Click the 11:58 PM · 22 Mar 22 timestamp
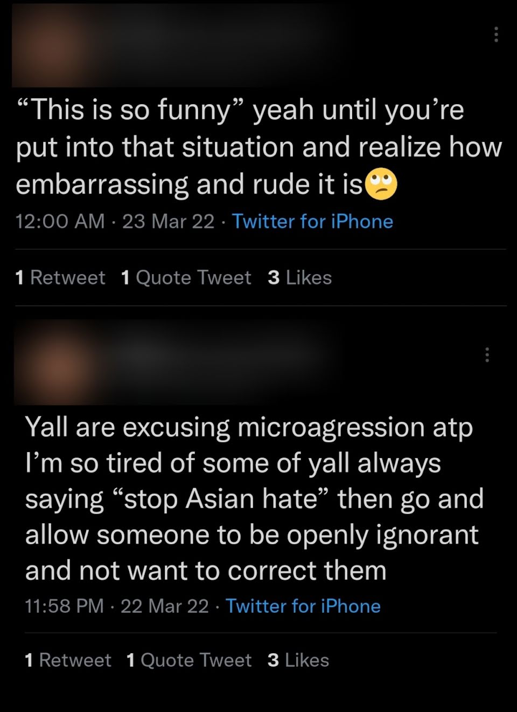The height and width of the screenshot is (712, 517). pyautogui.click(x=117, y=606)
